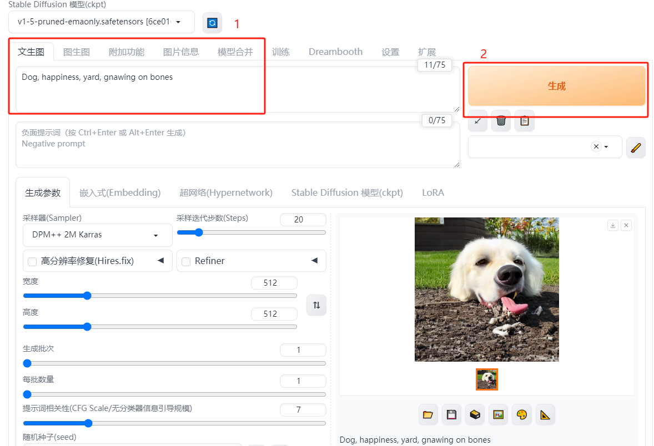654x446 pixels.
Task: Click the 高度 slider handle
Action: click(87, 327)
